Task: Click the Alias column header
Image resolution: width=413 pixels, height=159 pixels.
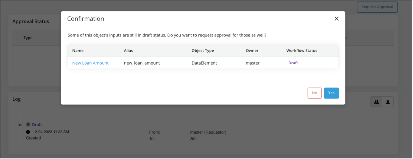Action: click(x=129, y=51)
